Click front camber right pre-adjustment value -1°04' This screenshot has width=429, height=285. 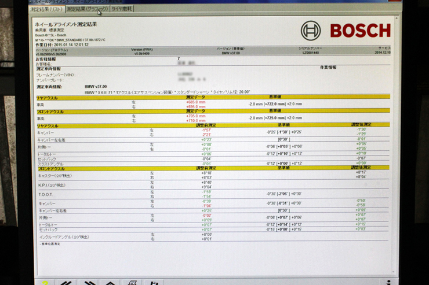click(206, 206)
